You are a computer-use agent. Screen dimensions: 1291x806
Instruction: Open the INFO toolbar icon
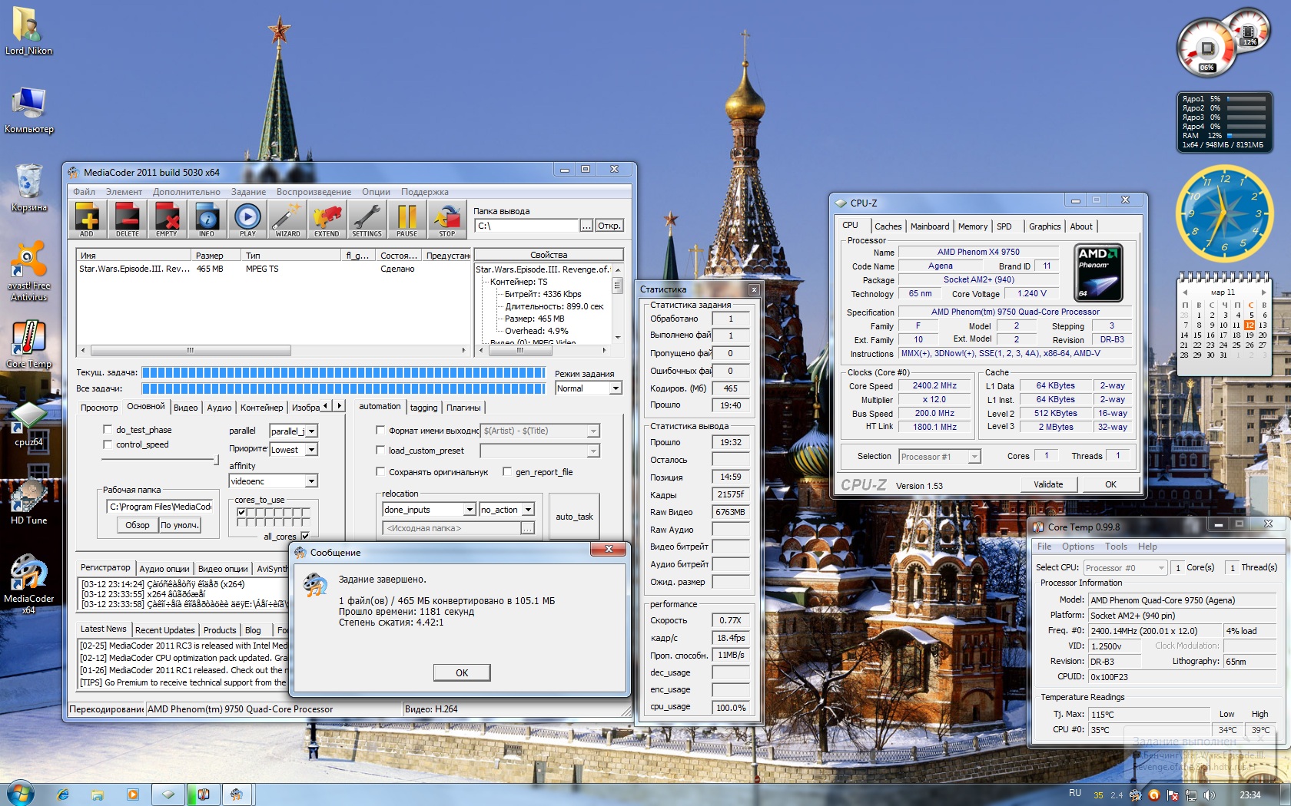pos(207,220)
